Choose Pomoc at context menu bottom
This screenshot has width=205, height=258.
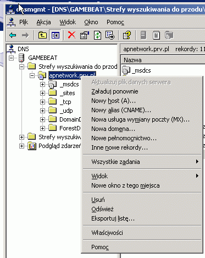click(x=142, y=247)
